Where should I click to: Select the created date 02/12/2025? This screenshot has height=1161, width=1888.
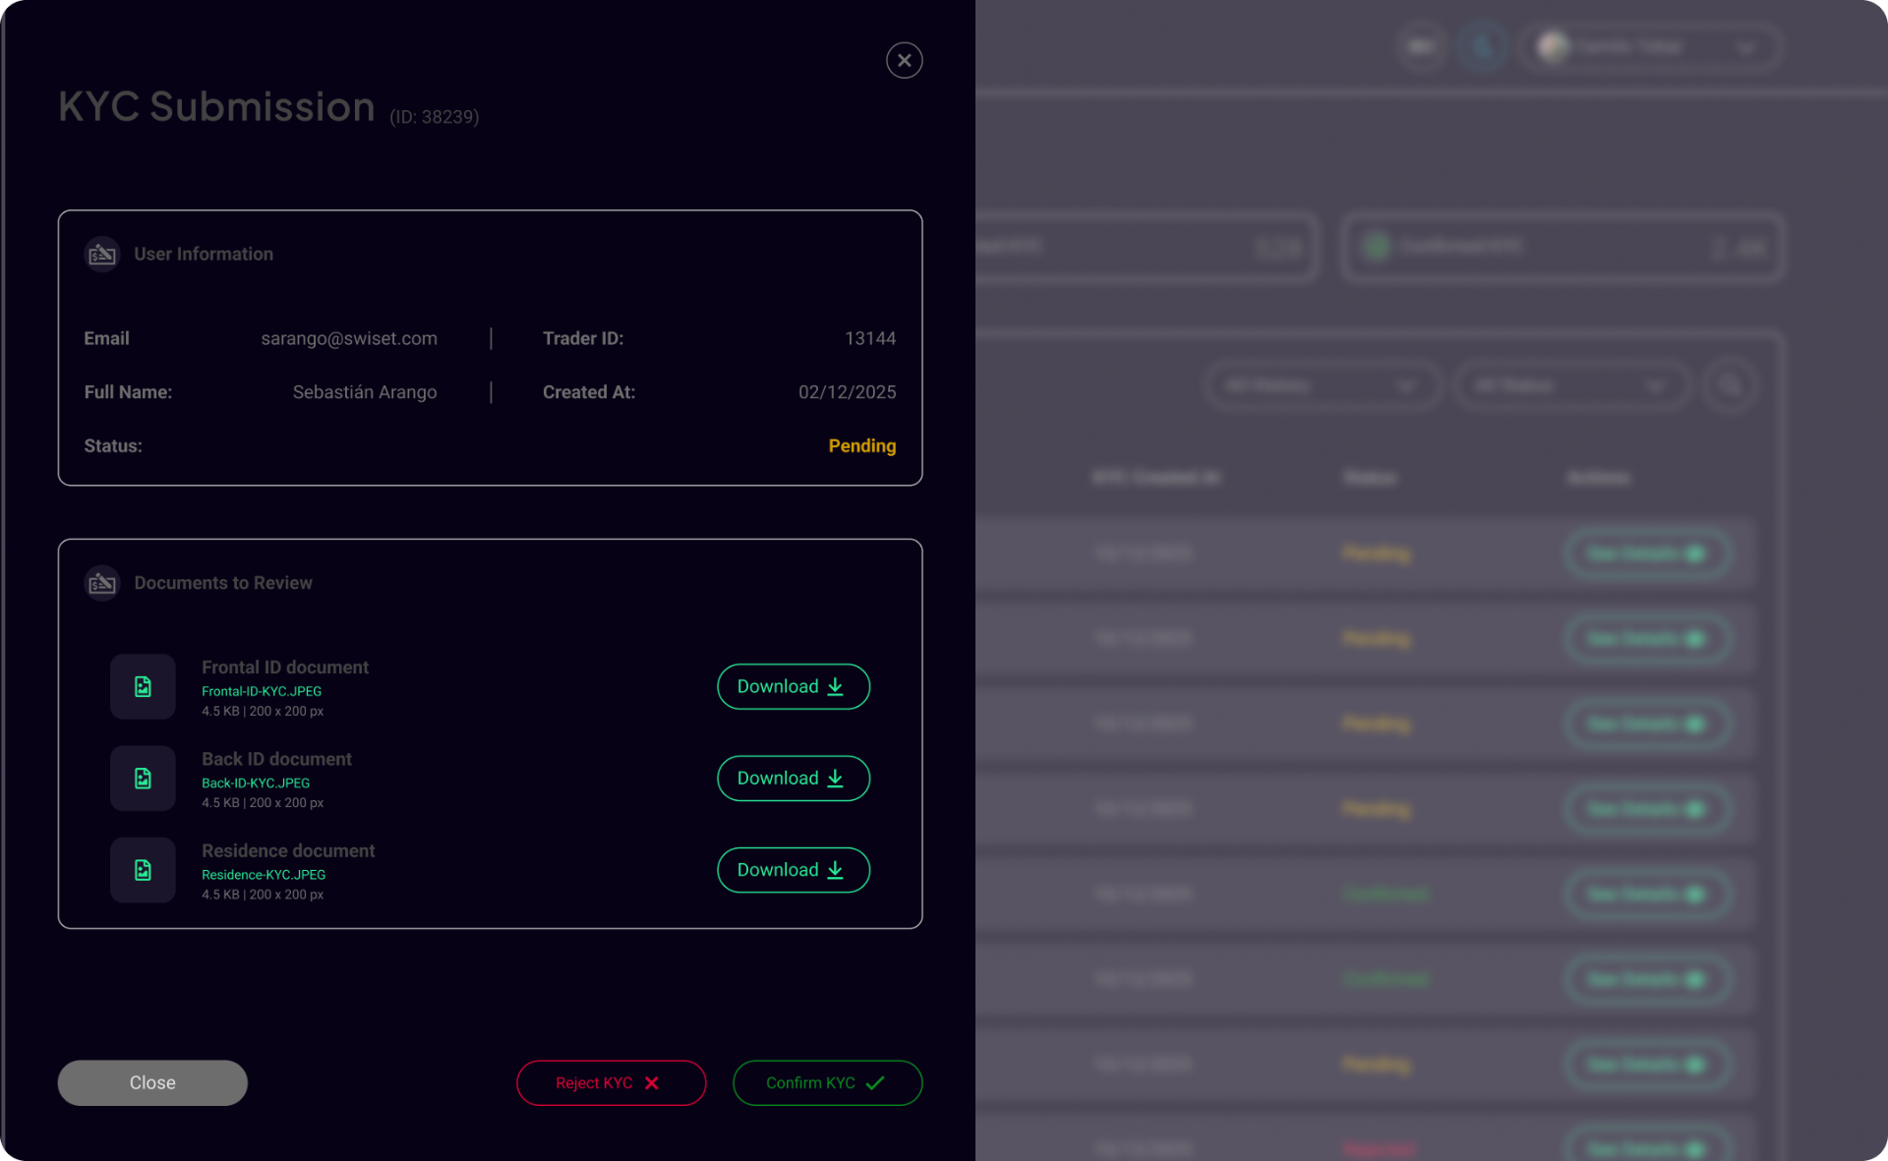(x=847, y=392)
